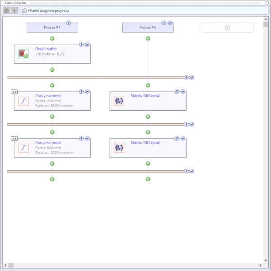The image size is (271, 271).
Task: Click the motion icon of Pozice 2.00 mm block
Action: tap(23, 101)
